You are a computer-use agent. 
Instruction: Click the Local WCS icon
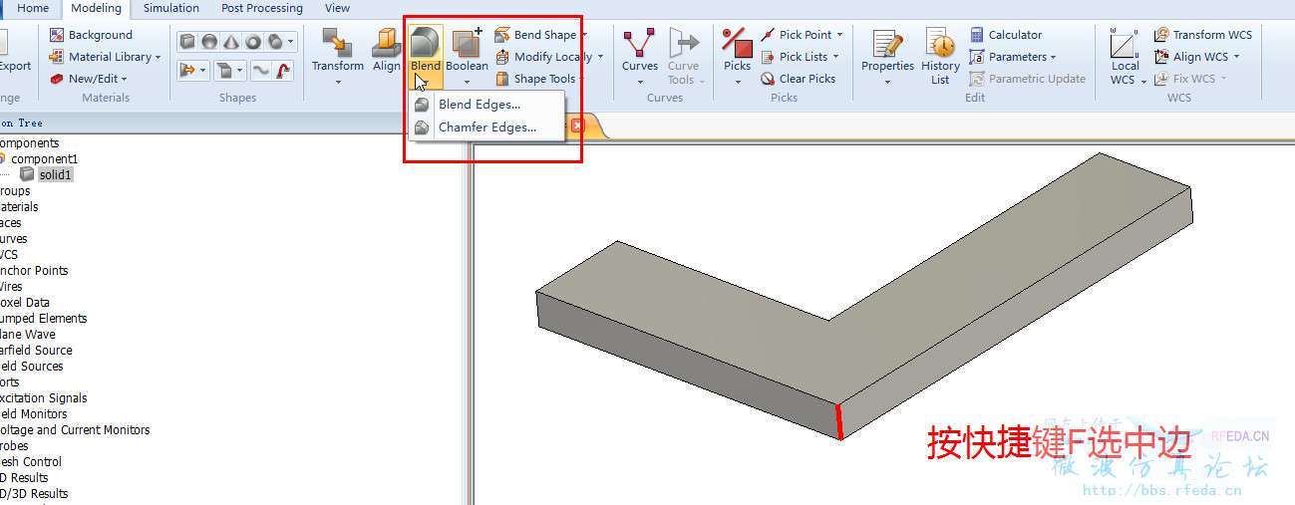click(1125, 44)
